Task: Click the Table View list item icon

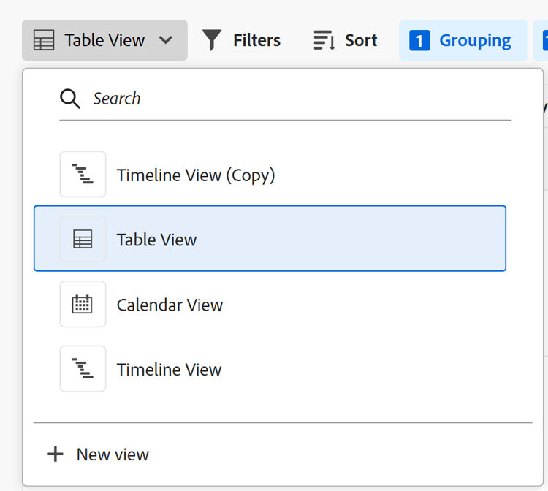Action: (x=83, y=239)
